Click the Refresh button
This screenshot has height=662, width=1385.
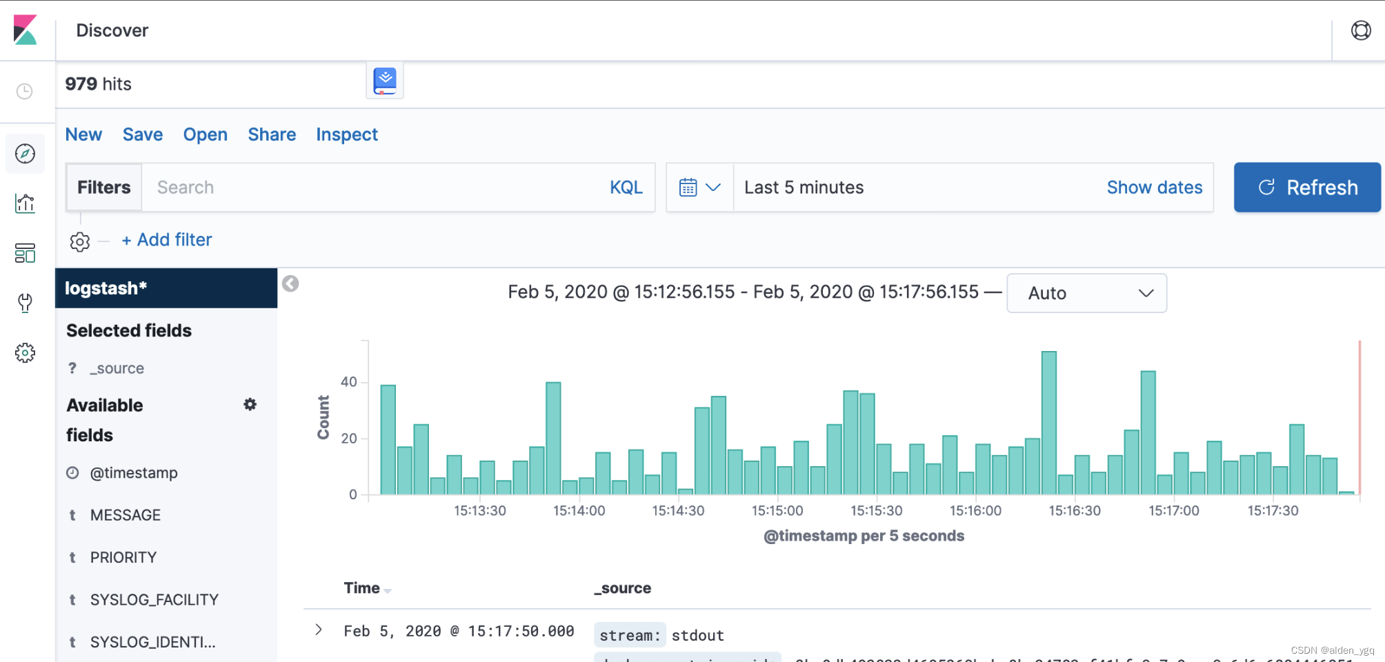click(1306, 187)
